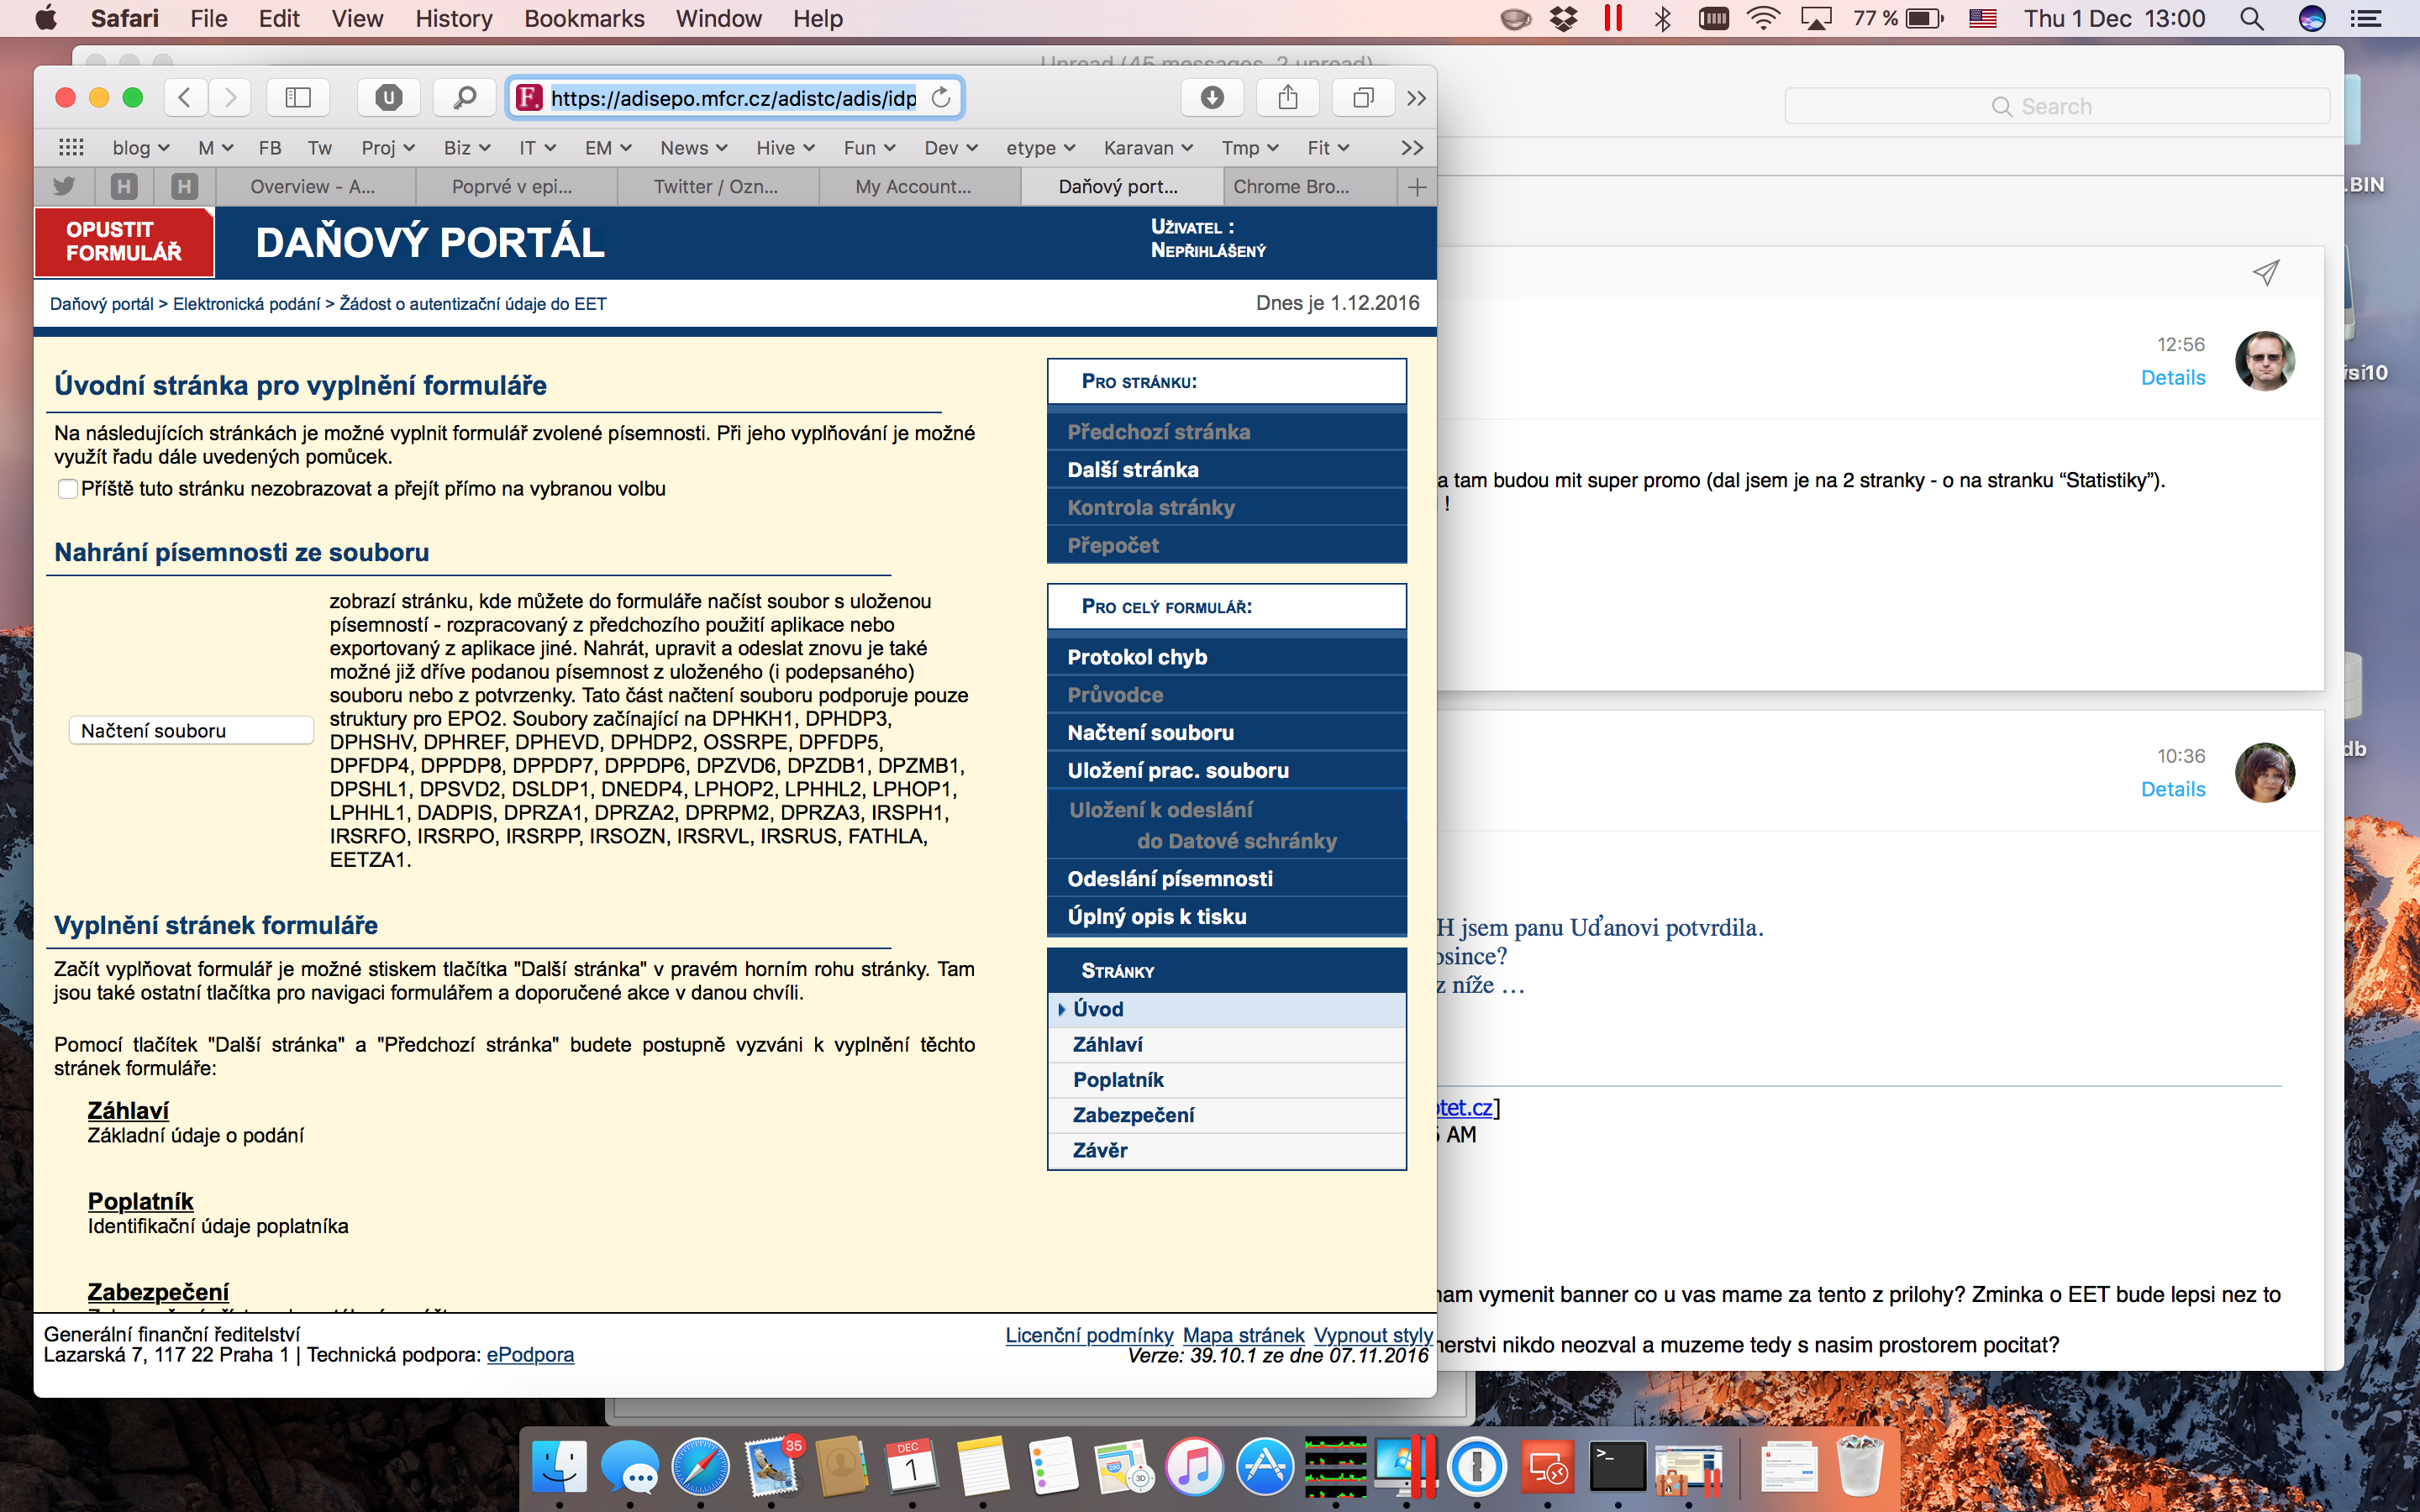Open the ePodpora link in footer
This screenshot has width=2420, height=1512.
(x=530, y=1355)
